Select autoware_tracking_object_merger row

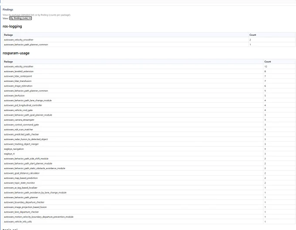[x=149, y=144]
